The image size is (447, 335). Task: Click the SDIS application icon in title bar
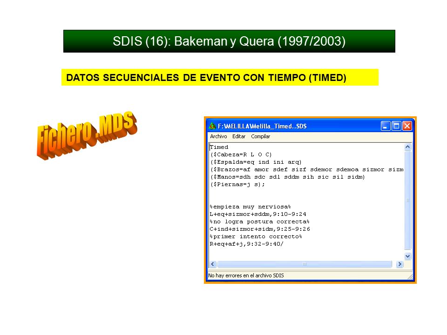[x=212, y=126]
